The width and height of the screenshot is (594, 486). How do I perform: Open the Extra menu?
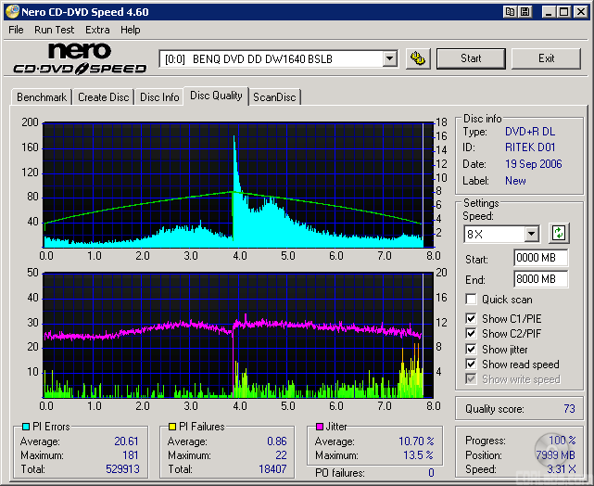97,30
